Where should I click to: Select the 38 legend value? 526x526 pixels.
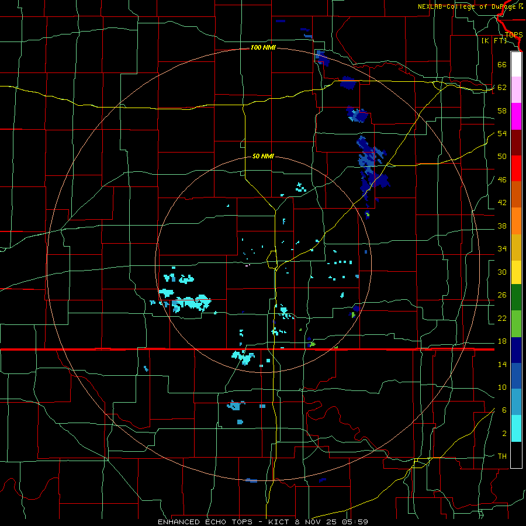pyautogui.click(x=502, y=226)
